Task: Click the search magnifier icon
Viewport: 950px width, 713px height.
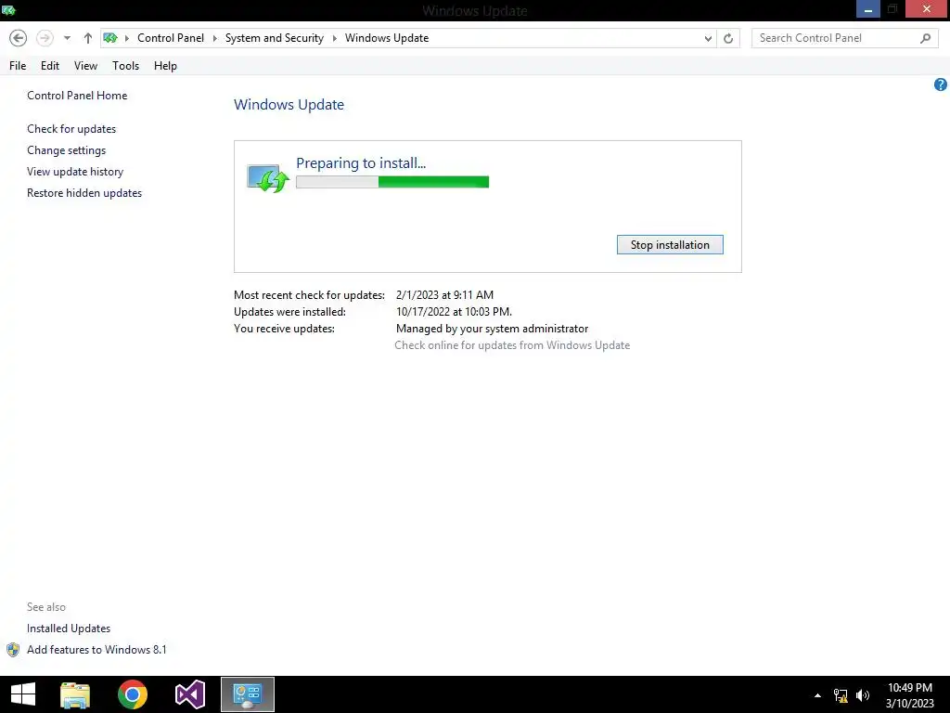Action: (x=925, y=38)
